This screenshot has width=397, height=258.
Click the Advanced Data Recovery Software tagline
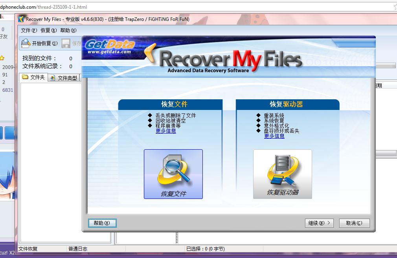click(x=208, y=71)
